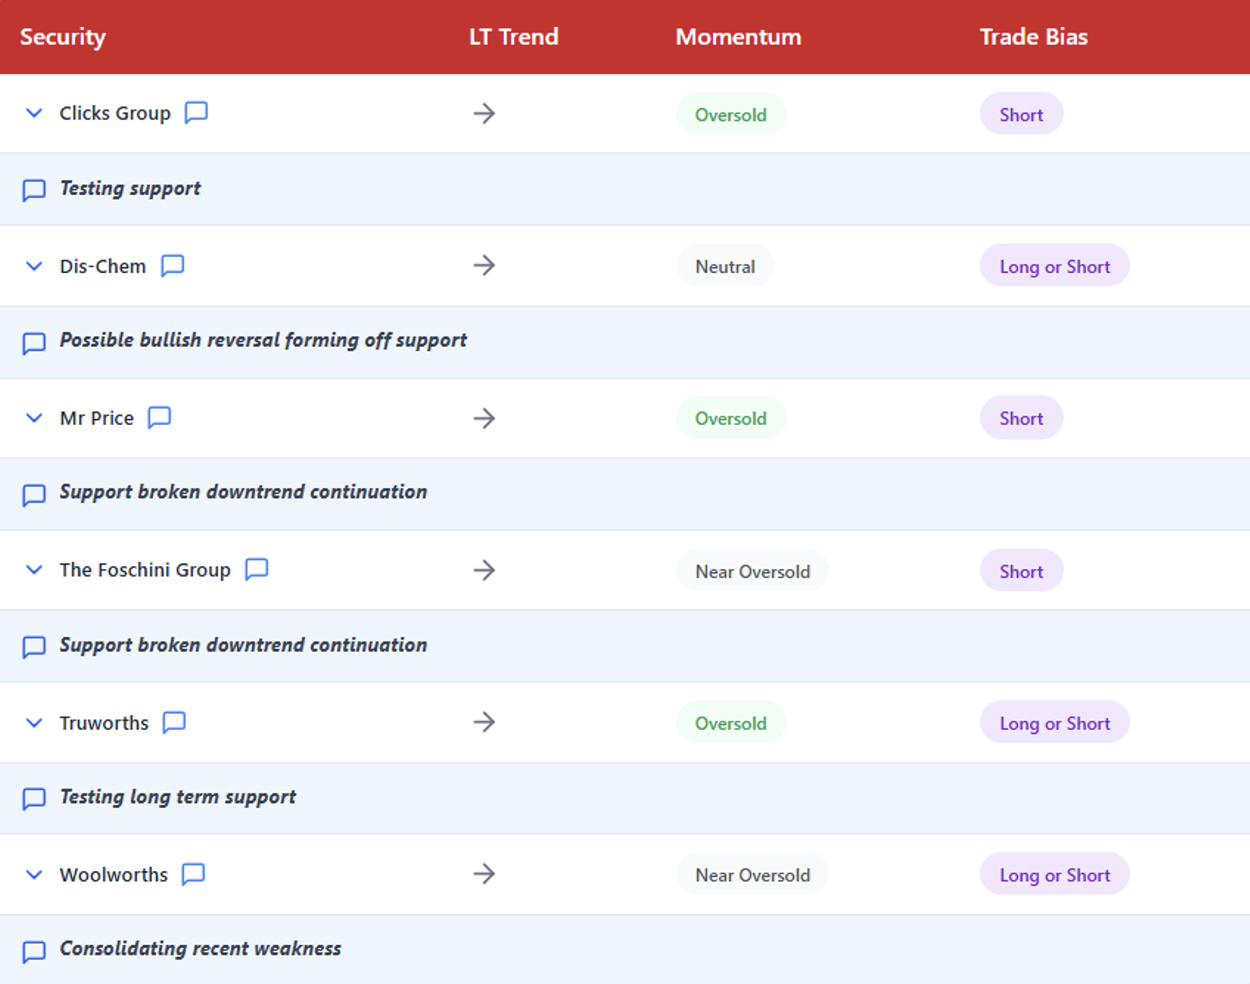Open the Mr Price comment bubble
The image size is (1250, 984).
[159, 417]
